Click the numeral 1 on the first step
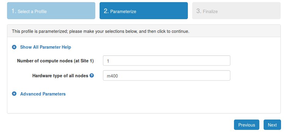The width and height of the screenshot is (296, 139). [x=13, y=11]
